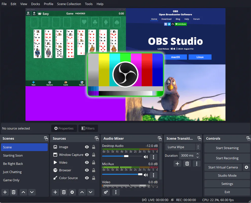Start Recording

click(227, 158)
